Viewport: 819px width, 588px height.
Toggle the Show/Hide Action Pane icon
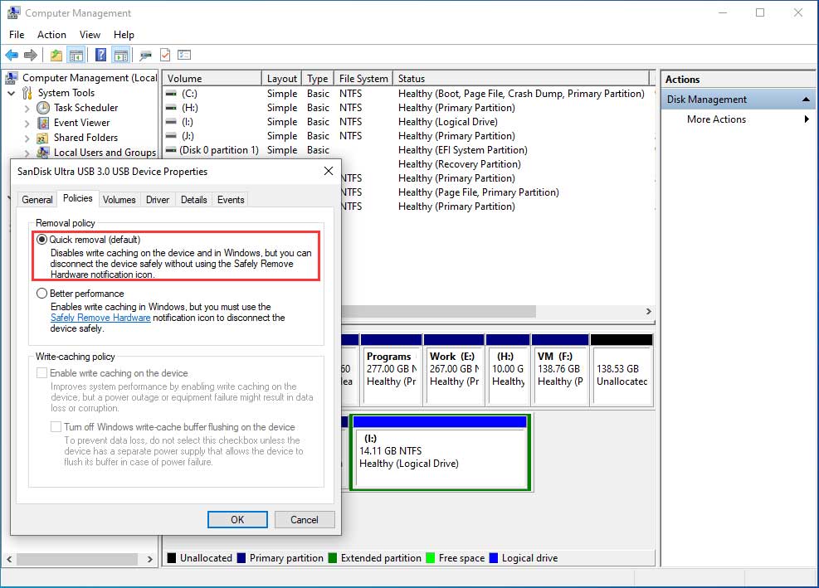[x=122, y=55]
